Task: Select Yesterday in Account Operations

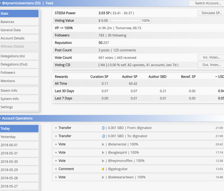Action: coord(19,137)
